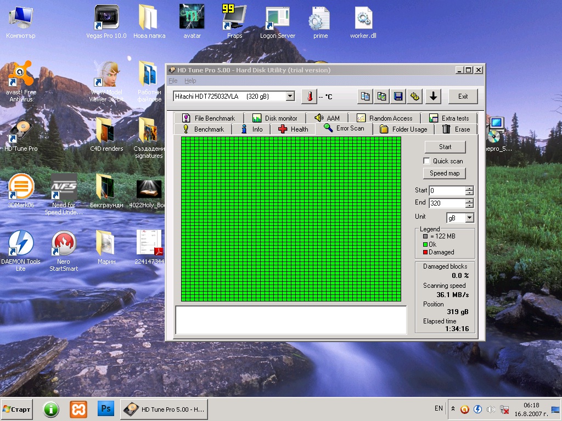
Task: Open the Старт menu button
Action: click(17, 409)
